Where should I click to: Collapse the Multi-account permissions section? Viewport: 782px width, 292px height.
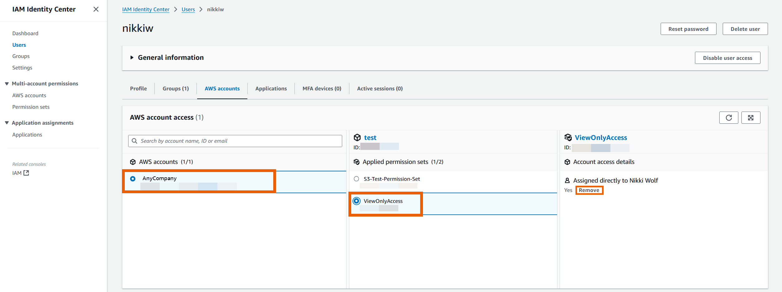pyautogui.click(x=7, y=83)
